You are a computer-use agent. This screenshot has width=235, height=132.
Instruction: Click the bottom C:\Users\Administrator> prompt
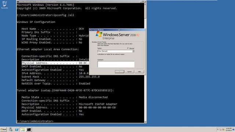pos(35,121)
